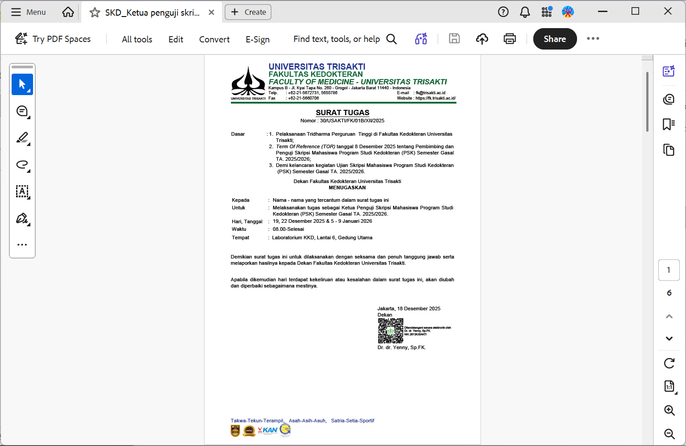Open the All tools menu
The image size is (686, 446).
pos(137,39)
